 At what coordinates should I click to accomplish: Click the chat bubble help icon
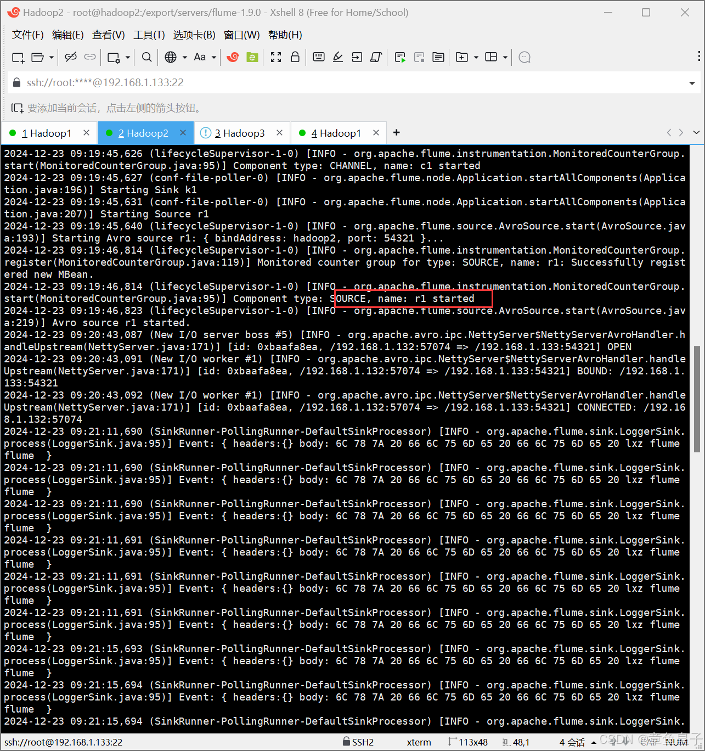524,57
